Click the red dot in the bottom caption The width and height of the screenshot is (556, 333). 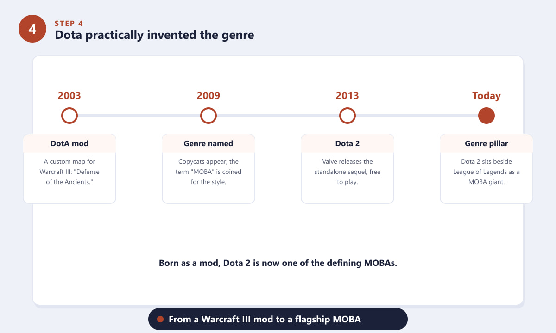[160, 319]
